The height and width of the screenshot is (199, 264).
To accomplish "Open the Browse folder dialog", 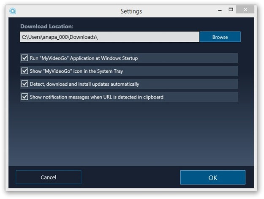I will [220, 37].
